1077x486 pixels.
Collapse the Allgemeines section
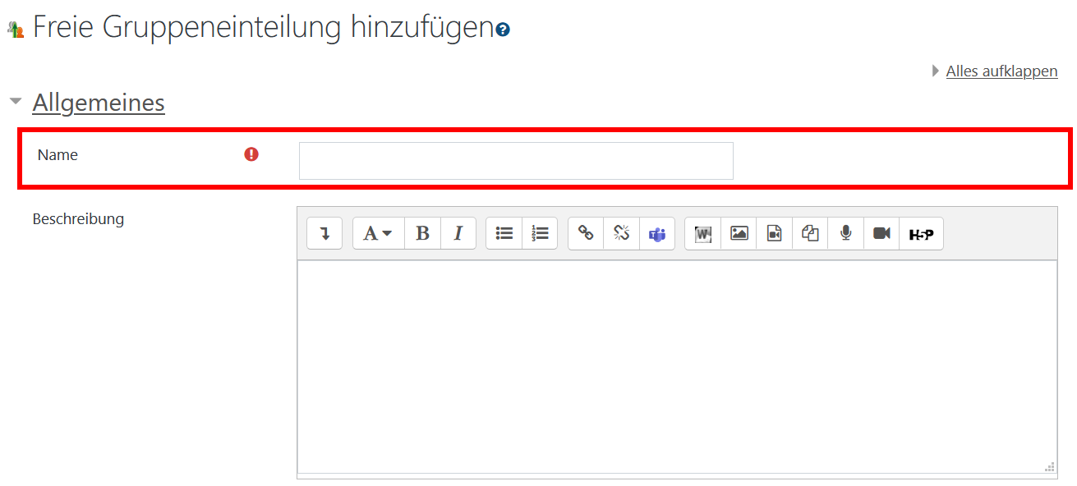tap(16, 100)
